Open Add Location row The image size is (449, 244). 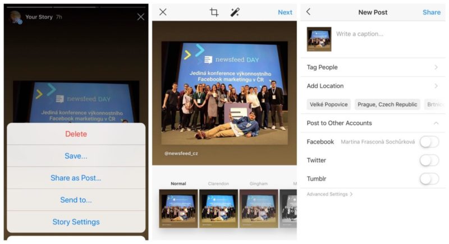tap(373, 86)
